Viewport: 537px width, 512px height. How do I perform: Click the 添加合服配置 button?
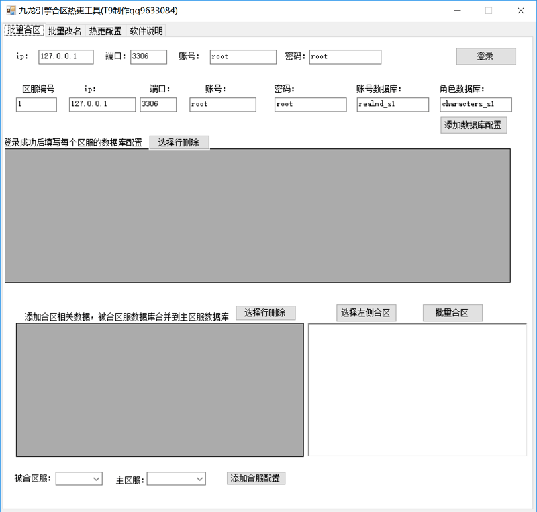click(x=256, y=478)
